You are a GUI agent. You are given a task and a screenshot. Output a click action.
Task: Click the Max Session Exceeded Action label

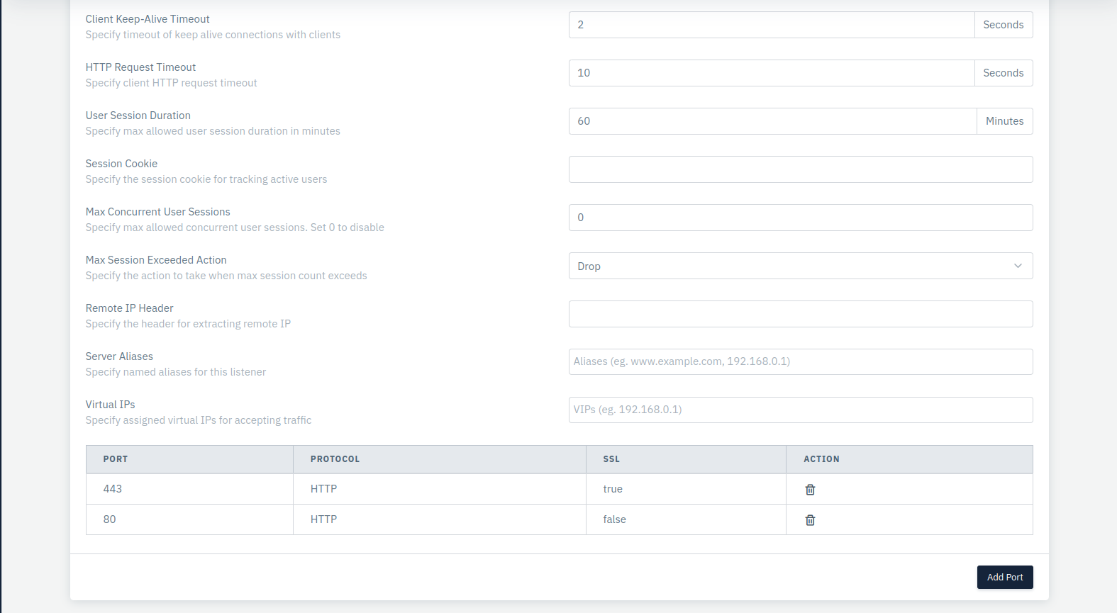[156, 260]
